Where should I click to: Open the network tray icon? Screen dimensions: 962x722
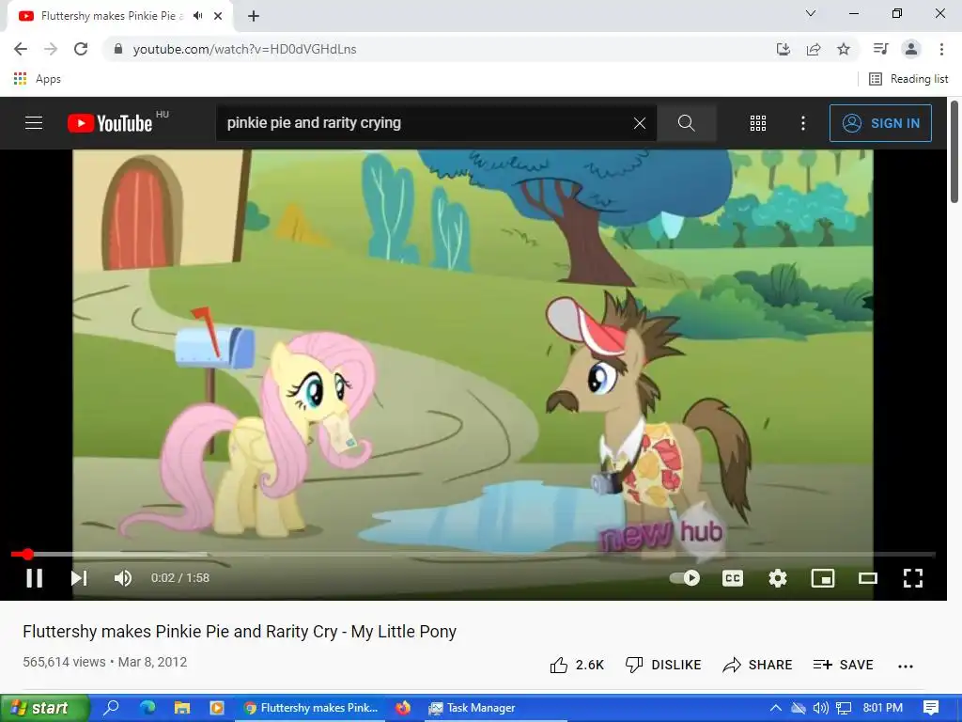tap(844, 708)
